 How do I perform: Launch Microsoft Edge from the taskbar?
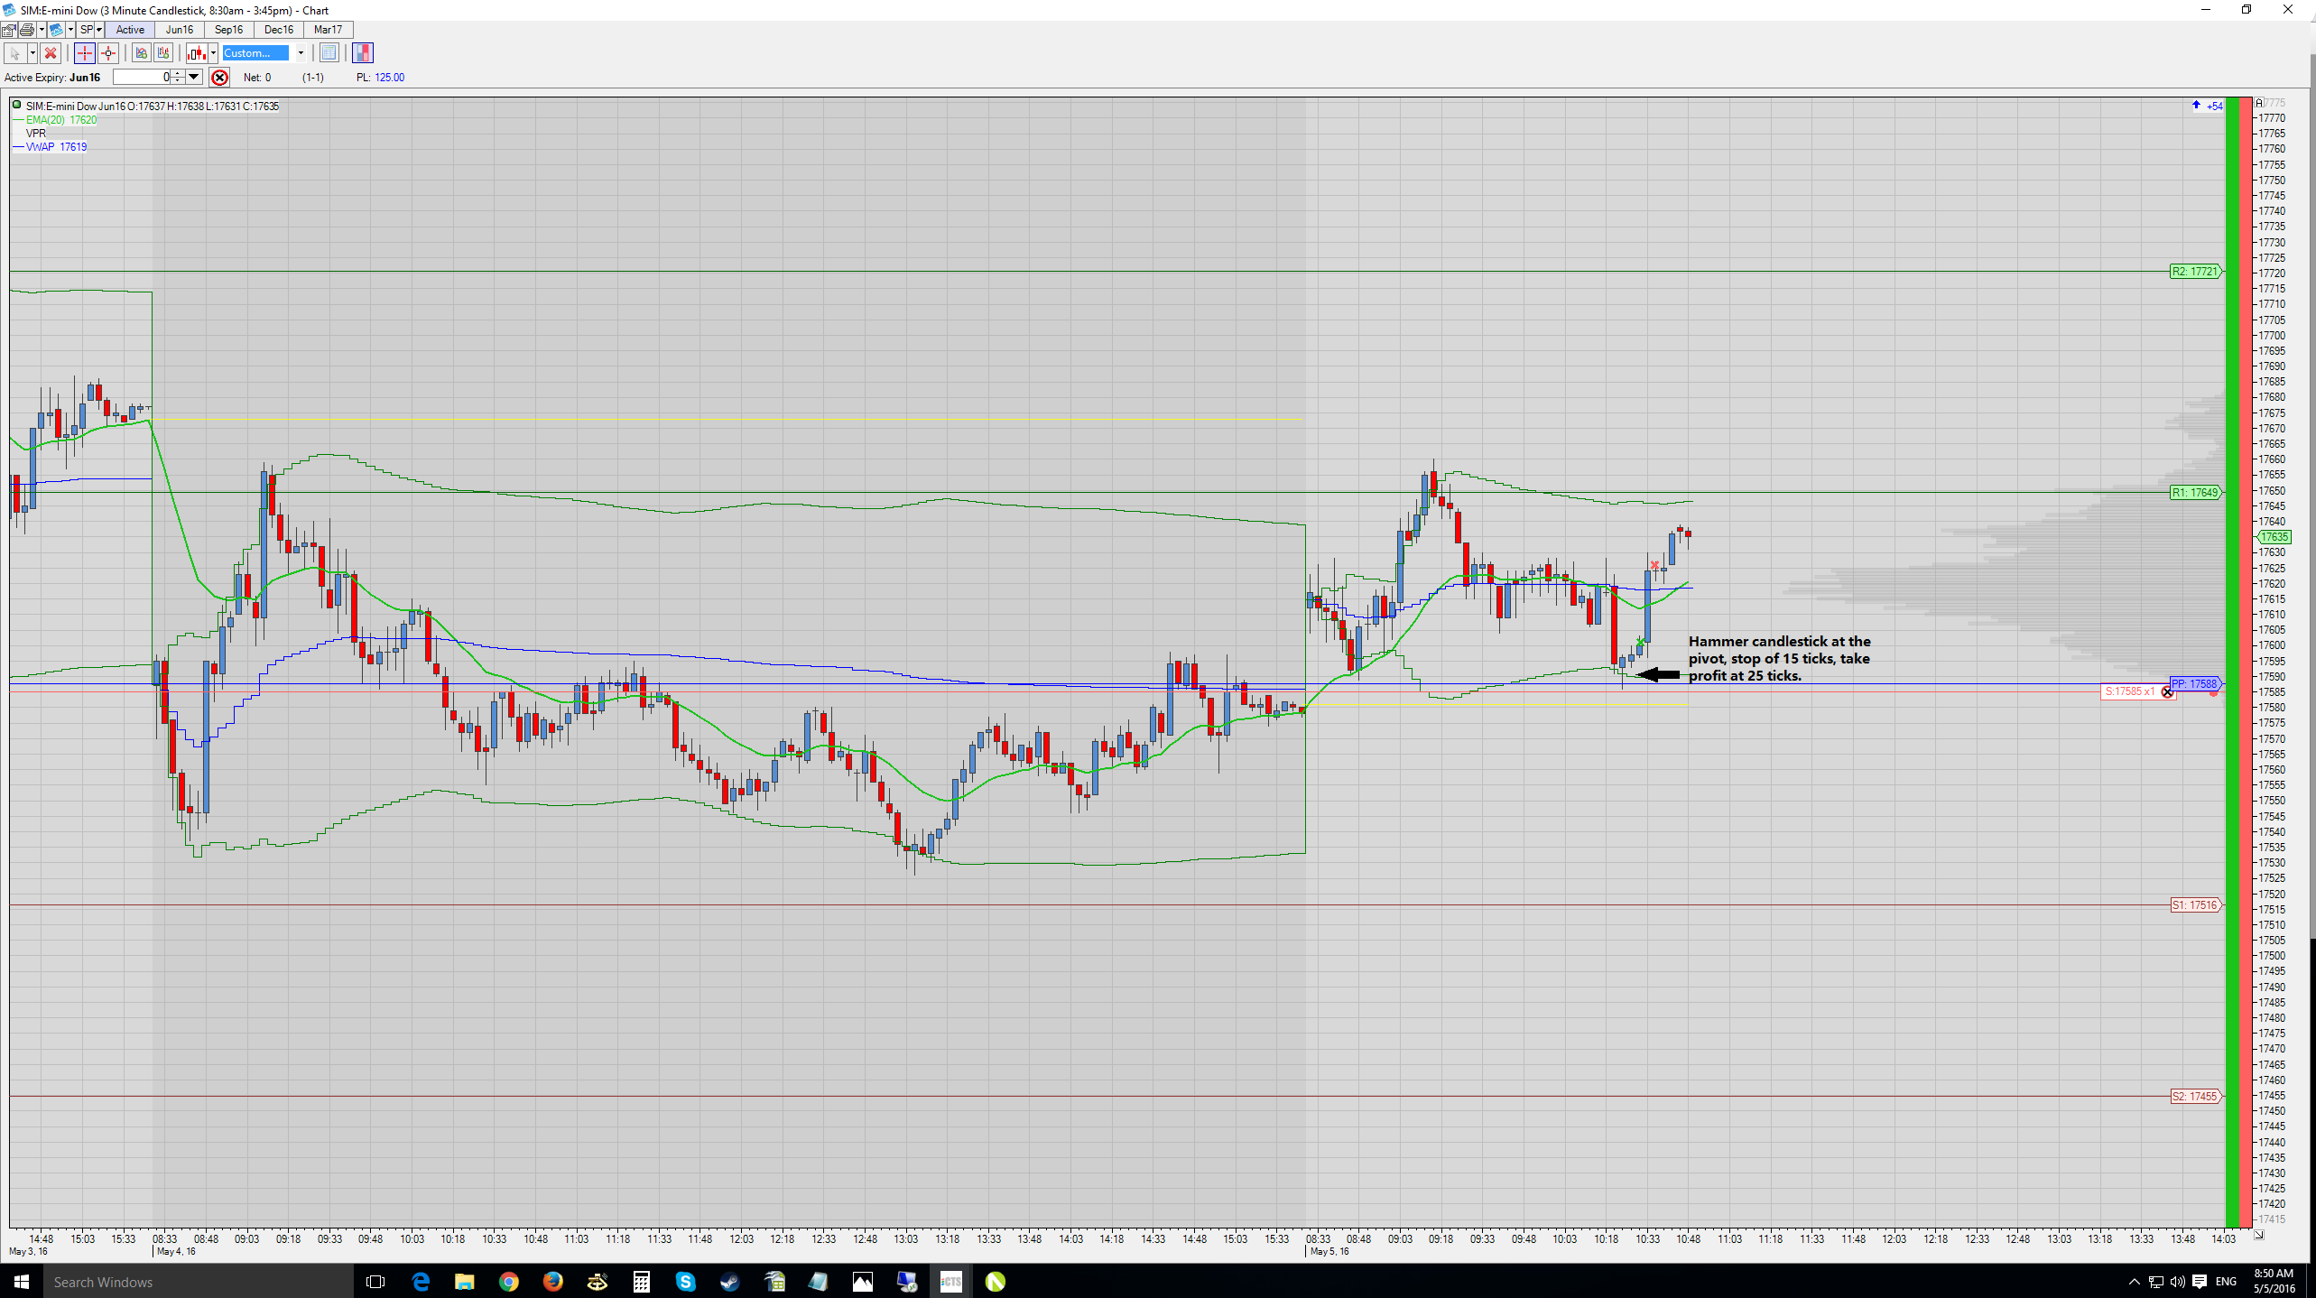pyautogui.click(x=421, y=1282)
